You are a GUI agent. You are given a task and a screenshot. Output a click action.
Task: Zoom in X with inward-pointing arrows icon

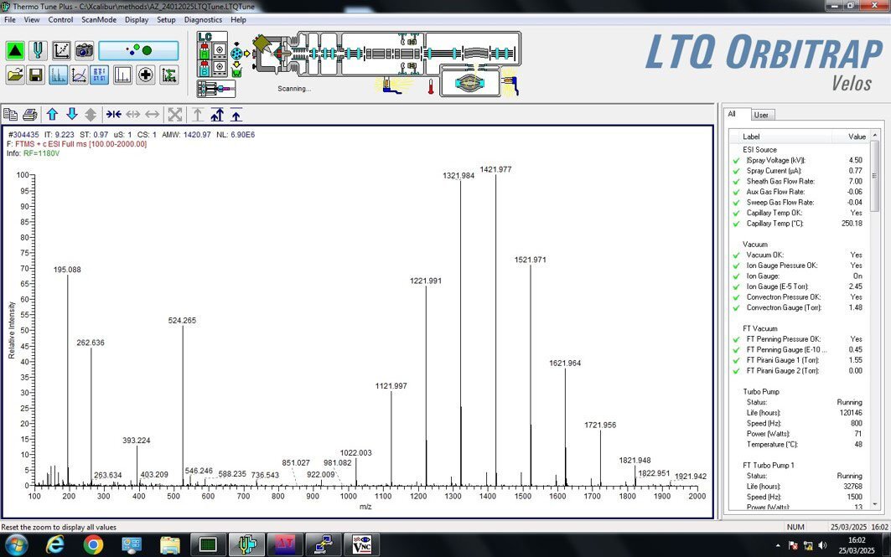pyautogui.click(x=114, y=115)
